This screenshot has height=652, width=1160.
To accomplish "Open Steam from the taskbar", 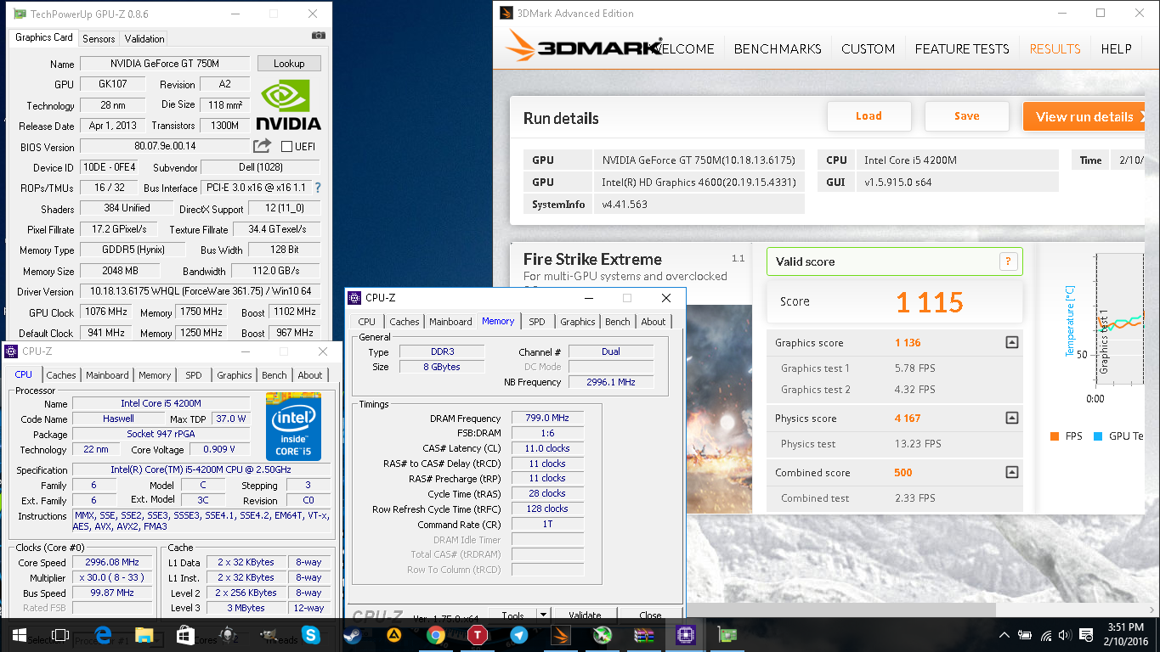I will [352, 635].
